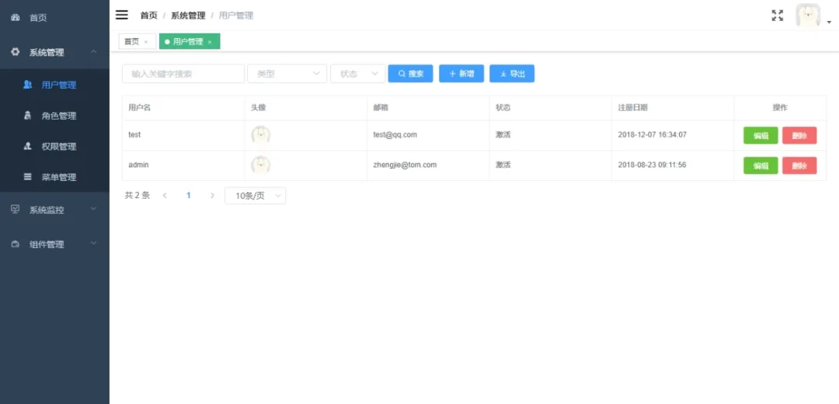Image resolution: width=839 pixels, height=404 pixels.
Task: Click the 新增 button to add user
Action: click(x=461, y=74)
